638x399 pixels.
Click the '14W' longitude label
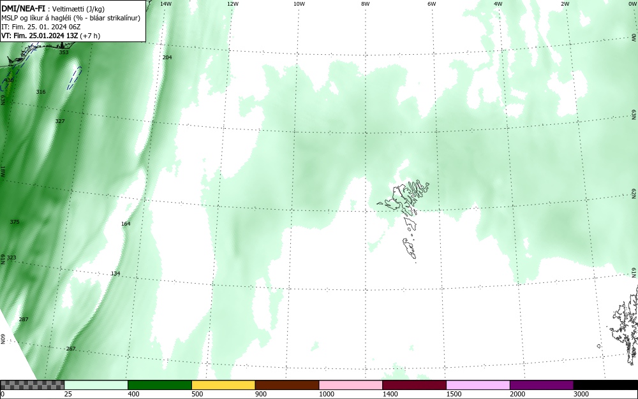click(166, 4)
